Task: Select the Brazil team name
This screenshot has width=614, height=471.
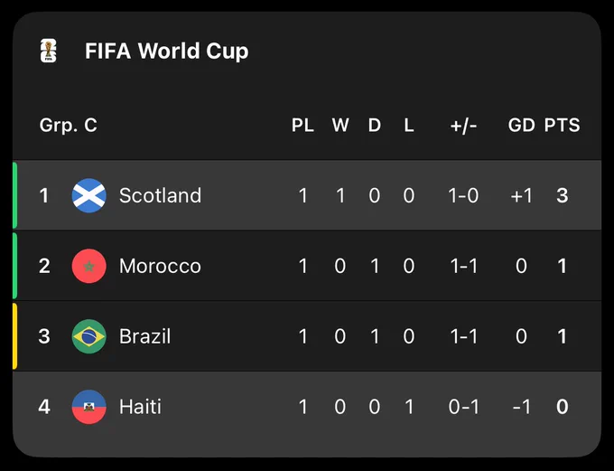Action: click(144, 336)
